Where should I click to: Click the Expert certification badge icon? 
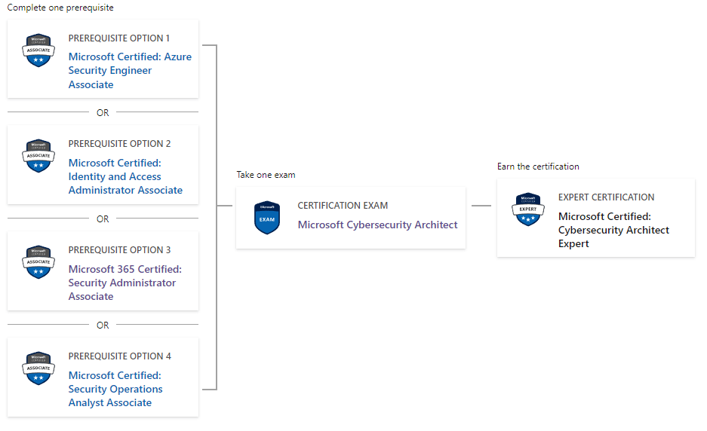527,209
